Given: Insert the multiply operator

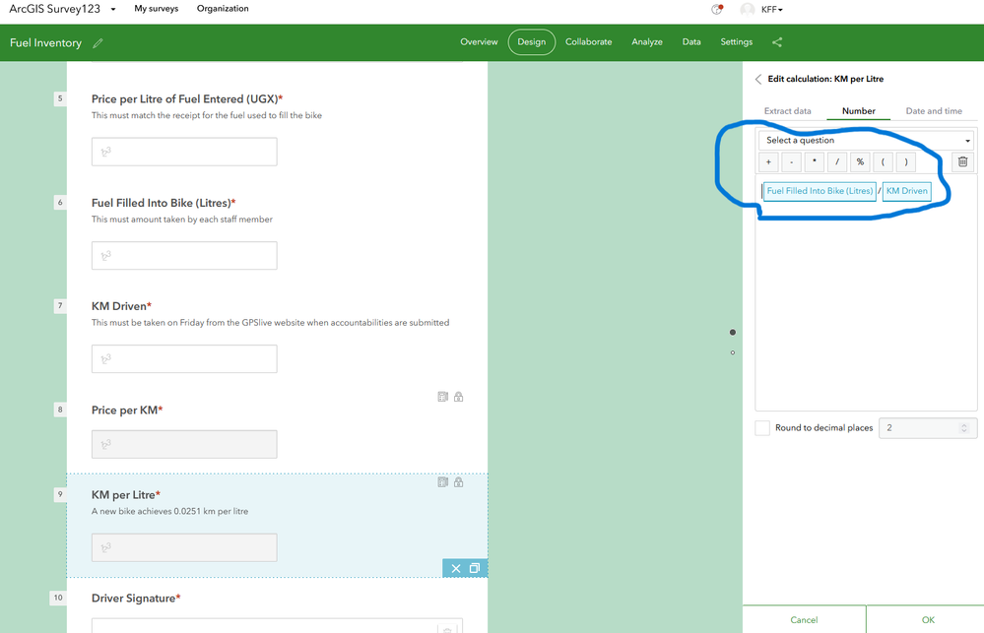Looking at the screenshot, I should [814, 161].
